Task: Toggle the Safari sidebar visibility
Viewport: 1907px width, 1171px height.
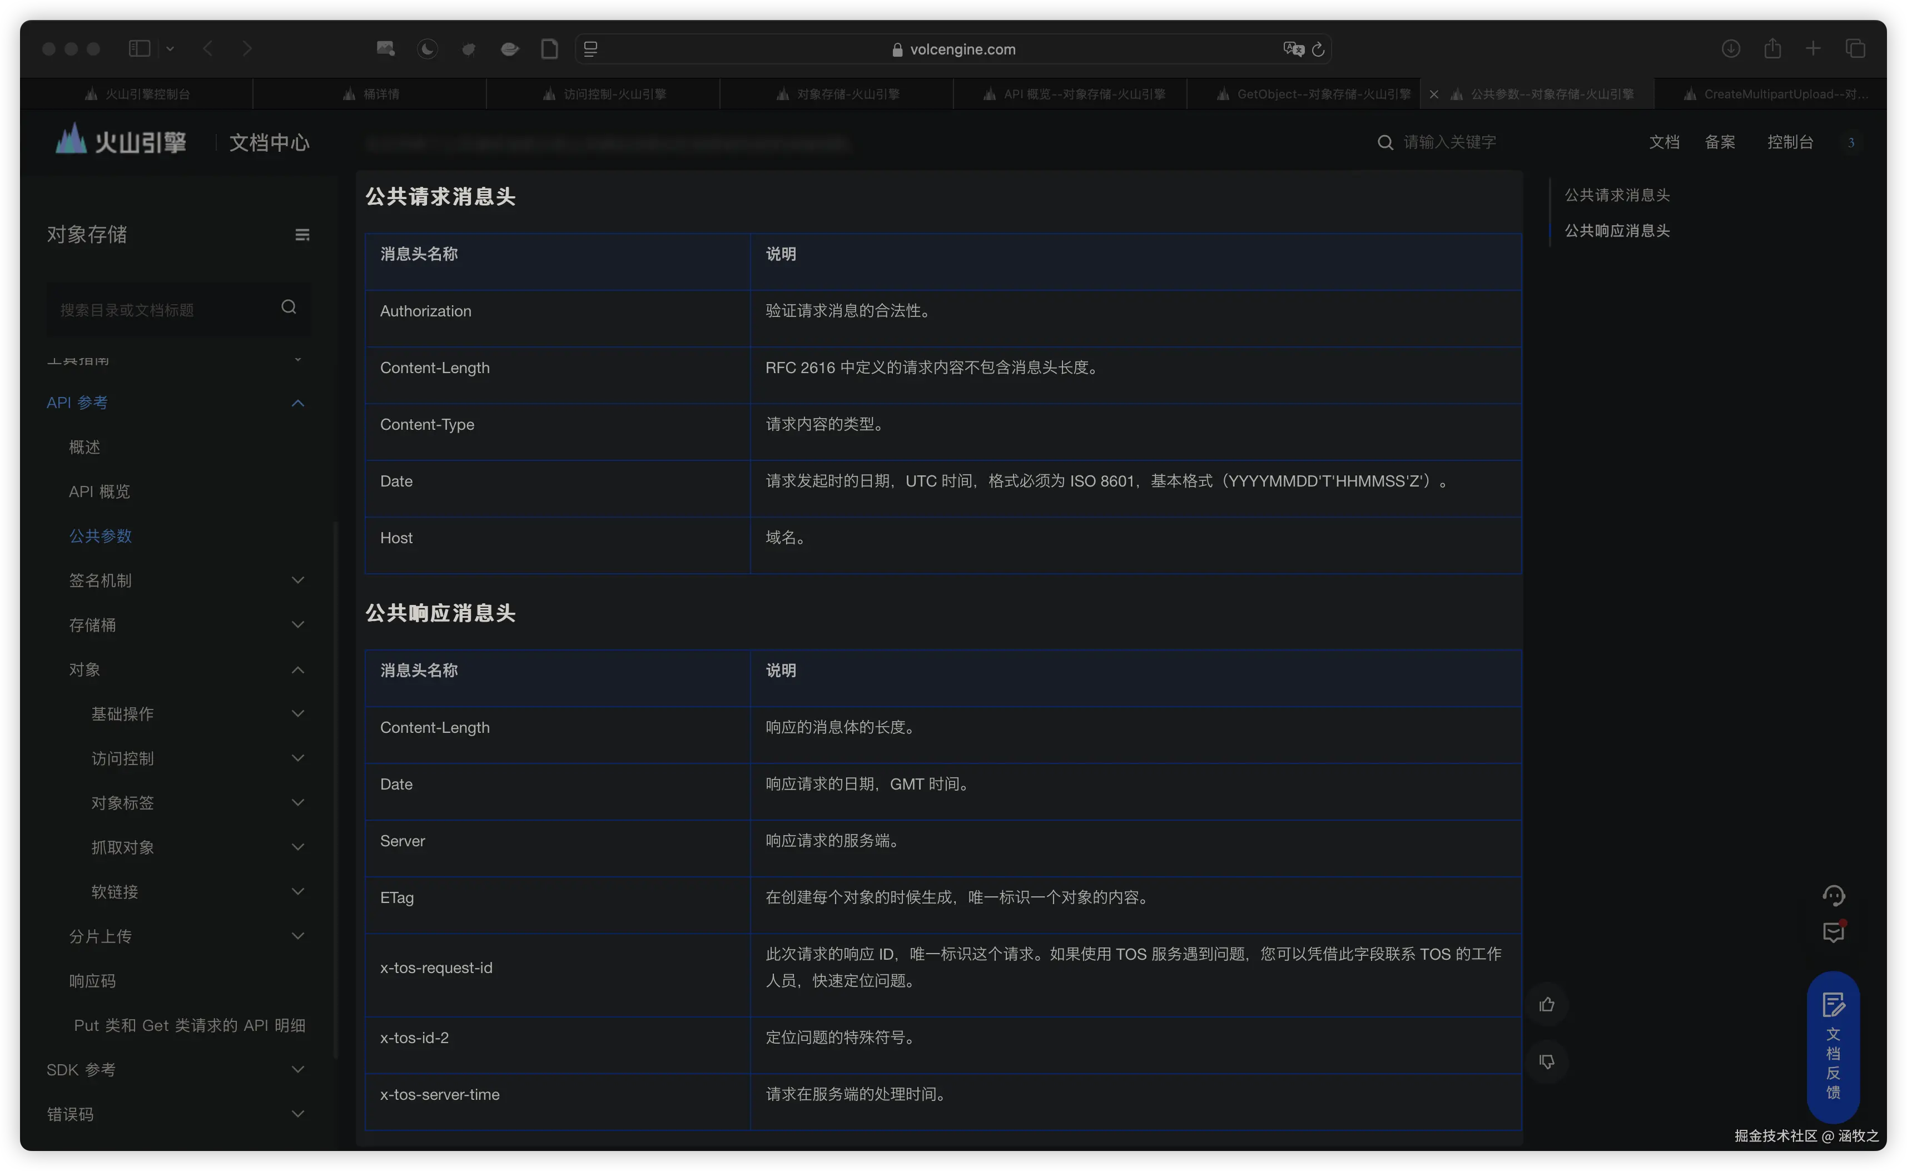Action: (140, 48)
